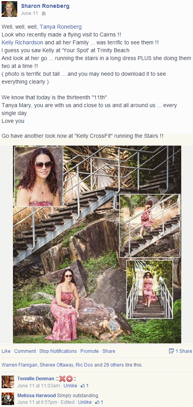View Melissa Harwood's comment Edited history
The width and height of the screenshot is (193, 407).
(x=67, y=402)
